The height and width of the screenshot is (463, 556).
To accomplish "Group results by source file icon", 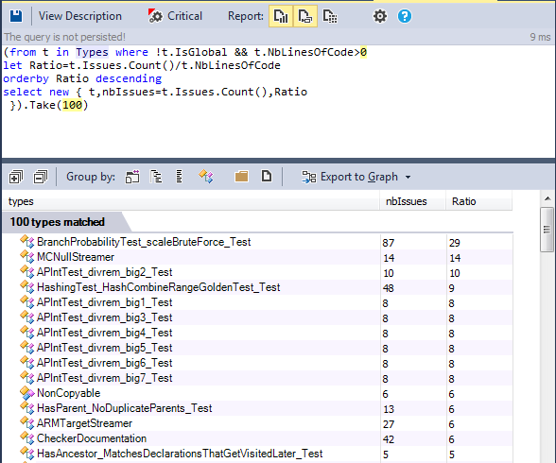I will tap(267, 177).
